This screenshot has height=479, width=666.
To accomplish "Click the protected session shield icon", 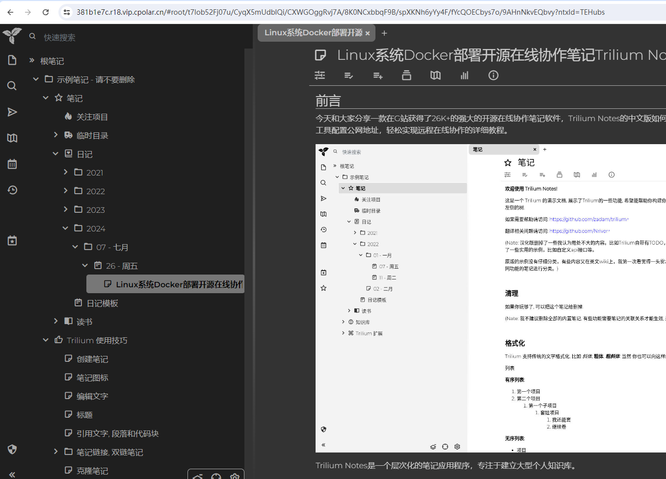I will (12, 449).
